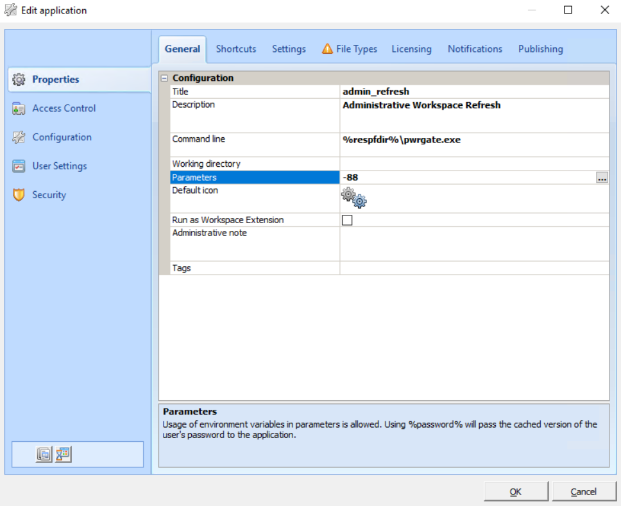Click the copy application icon at bottom left

pyautogui.click(x=43, y=453)
